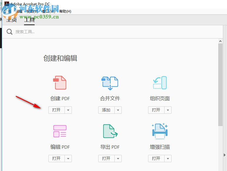Click the Create PDF tool icon

pos(60,83)
